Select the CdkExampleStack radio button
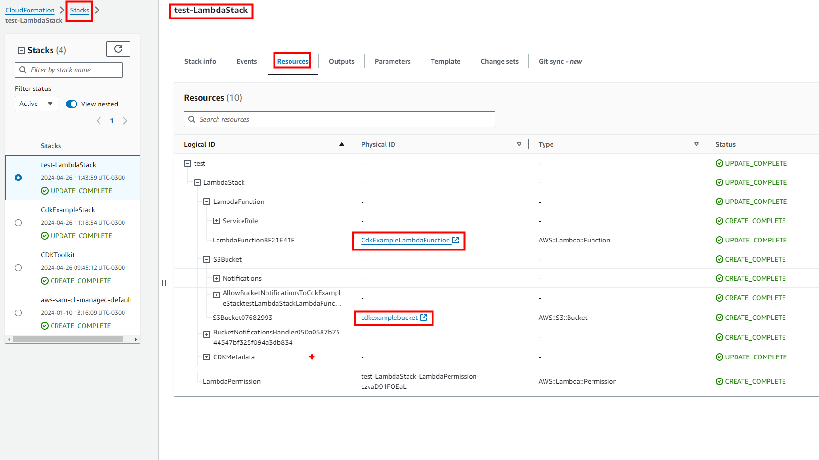Image resolution: width=819 pixels, height=460 pixels. point(18,223)
